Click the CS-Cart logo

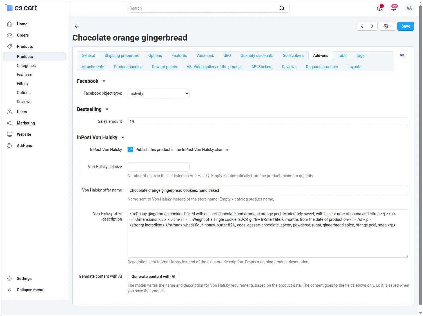click(x=21, y=8)
